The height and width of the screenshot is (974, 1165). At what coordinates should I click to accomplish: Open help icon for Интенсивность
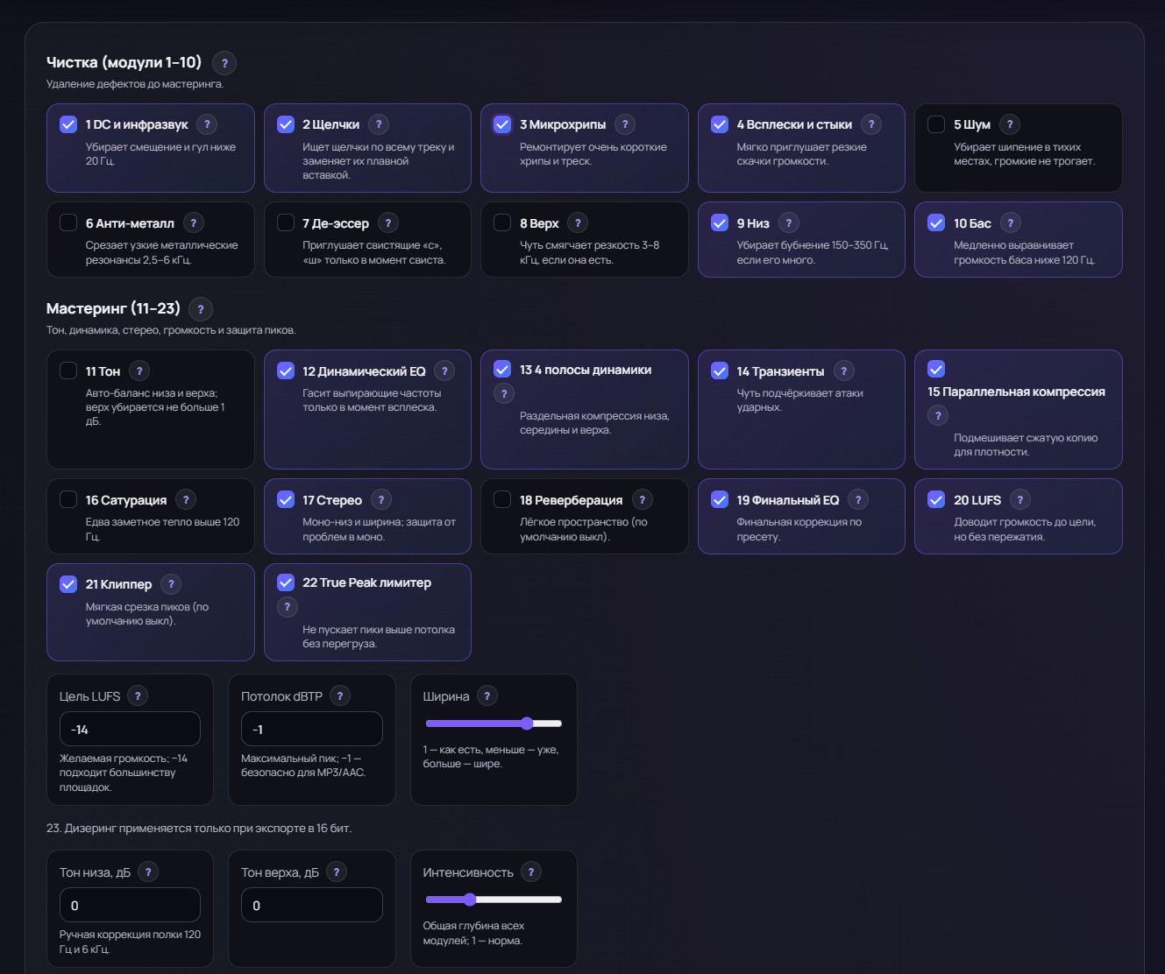(531, 872)
